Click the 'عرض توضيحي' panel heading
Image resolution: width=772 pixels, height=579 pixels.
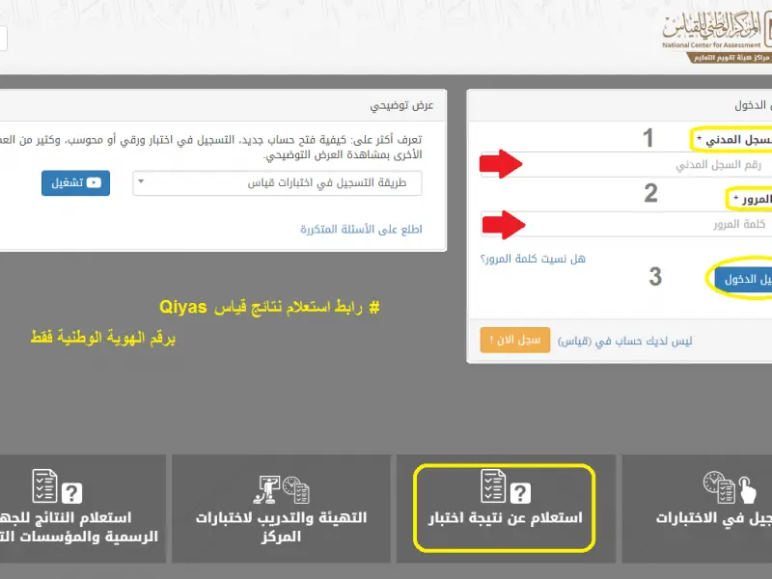pos(401,105)
